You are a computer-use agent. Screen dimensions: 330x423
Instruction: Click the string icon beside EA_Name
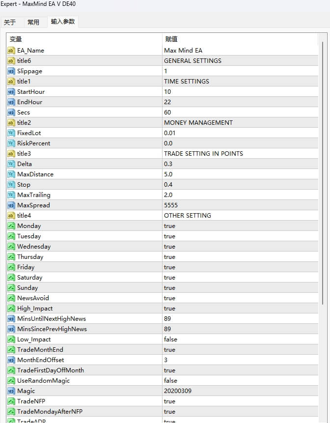click(x=11, y=50)
